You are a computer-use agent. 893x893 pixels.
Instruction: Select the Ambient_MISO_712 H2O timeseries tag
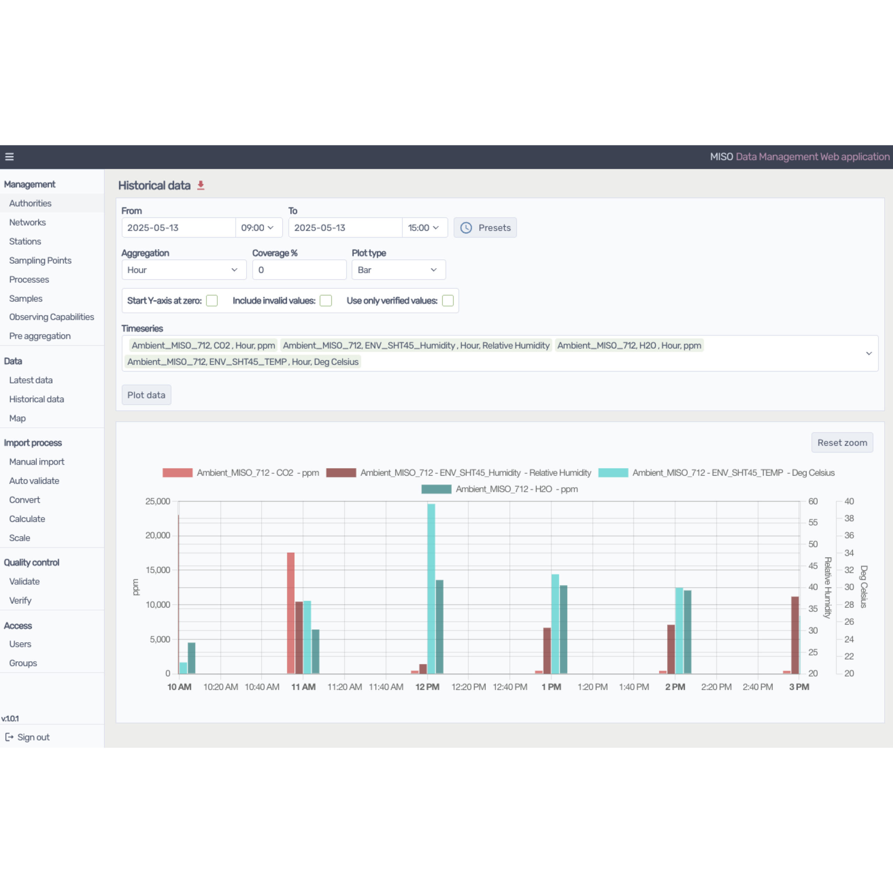[629, 345]
